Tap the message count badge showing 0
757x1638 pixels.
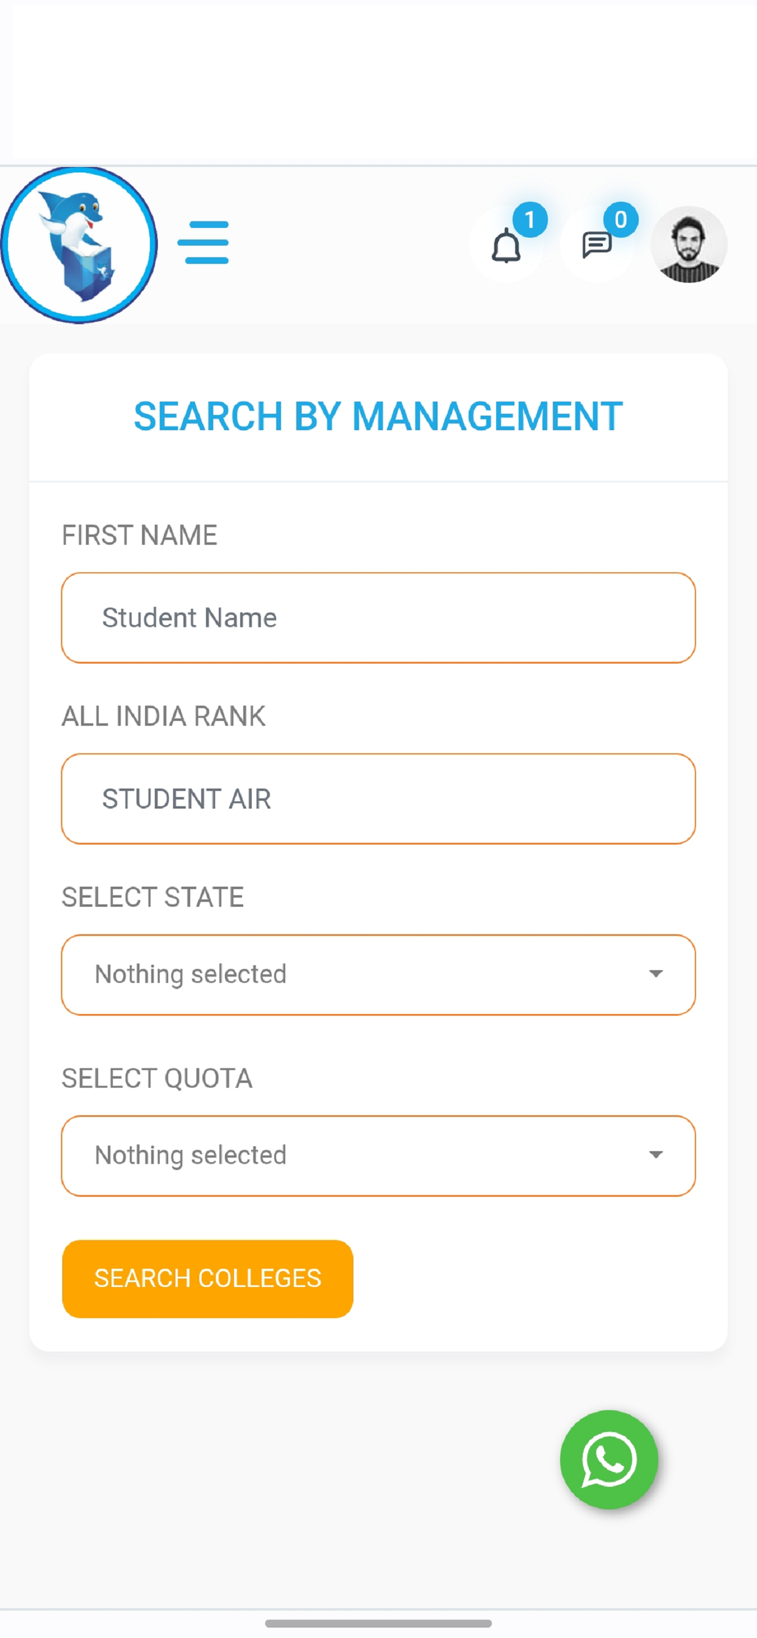click(x=620, y=220)
